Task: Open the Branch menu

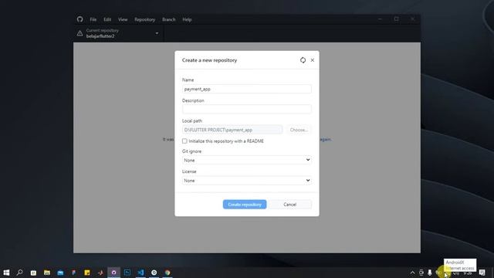Action: (x=168, y=19)
